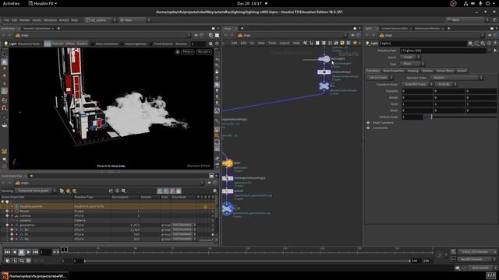Click the rendersettings node icon
This screenshot has height=280, width=499.
point(324,72)
